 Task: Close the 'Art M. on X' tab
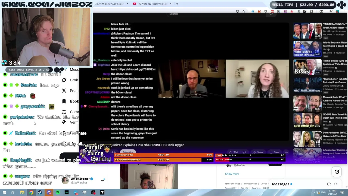tap(128, 4)
